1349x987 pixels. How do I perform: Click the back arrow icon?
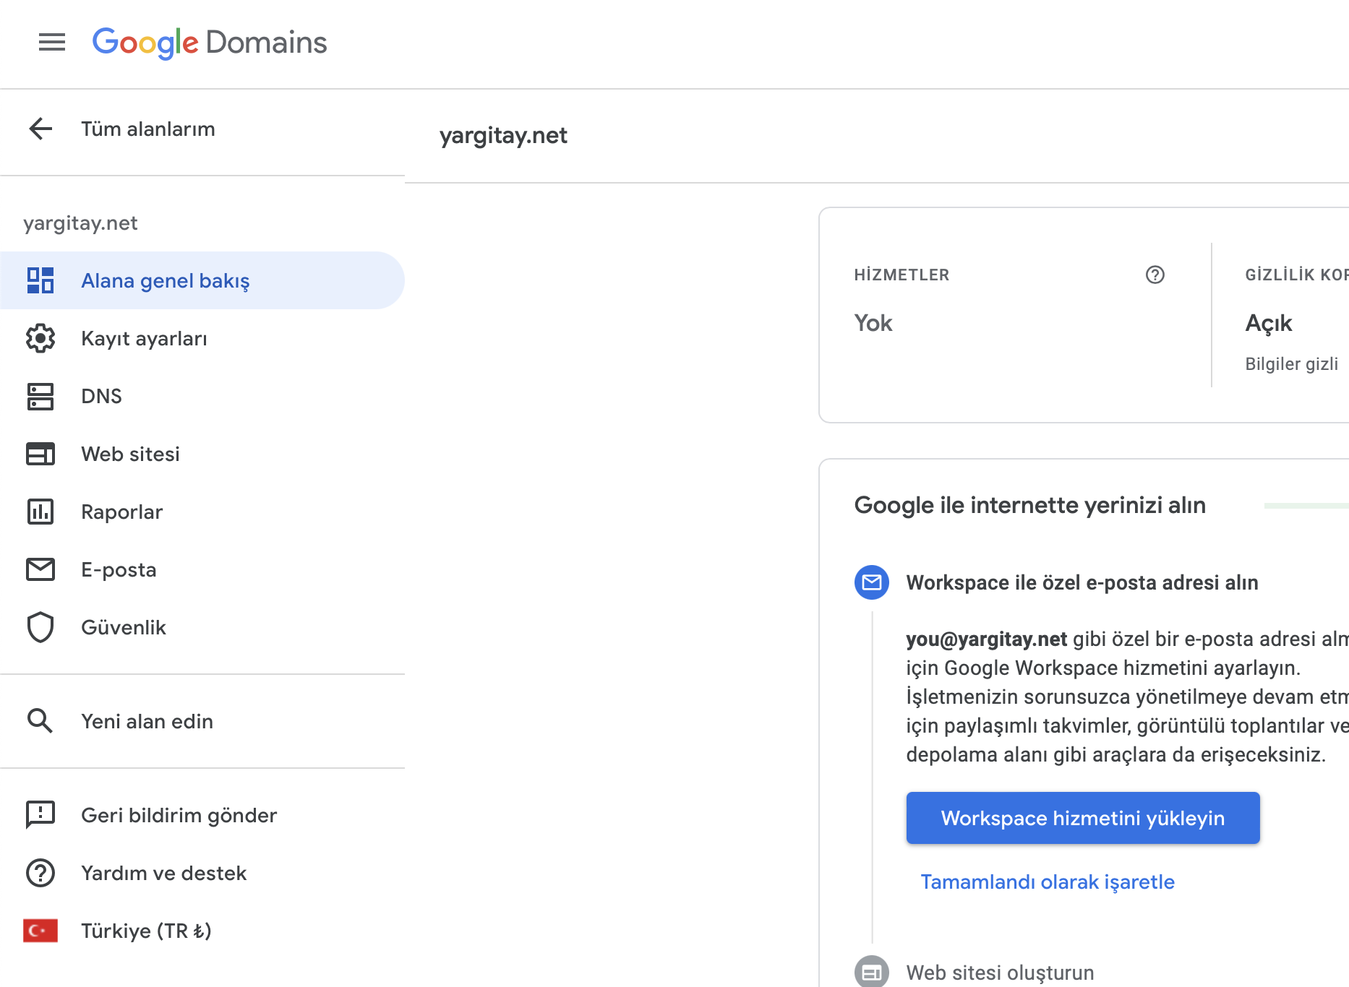[x=40, y=129]
